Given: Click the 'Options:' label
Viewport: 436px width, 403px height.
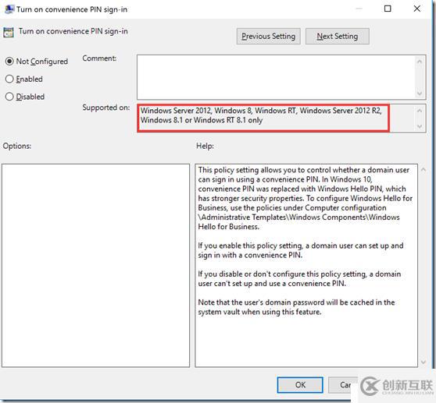Looking at the screenshot, I should point(17,146).
